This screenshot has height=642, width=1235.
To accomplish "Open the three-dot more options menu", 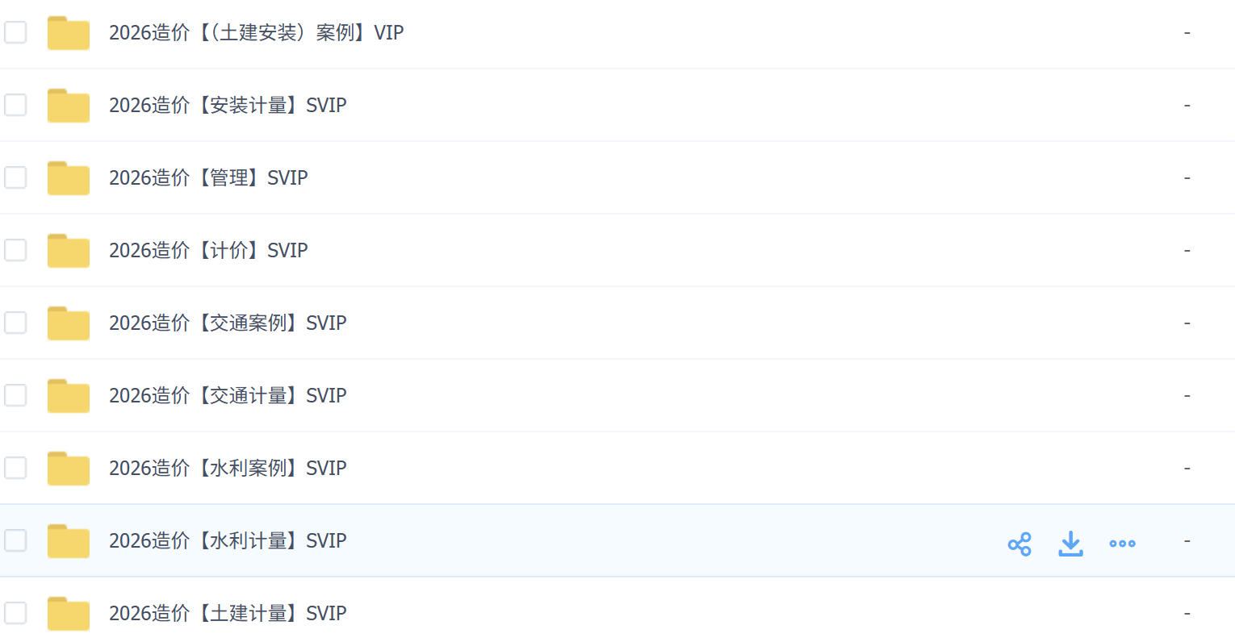I will (x=1122, y=544).
